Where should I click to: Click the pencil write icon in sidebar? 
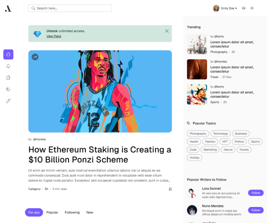(8, 101)
